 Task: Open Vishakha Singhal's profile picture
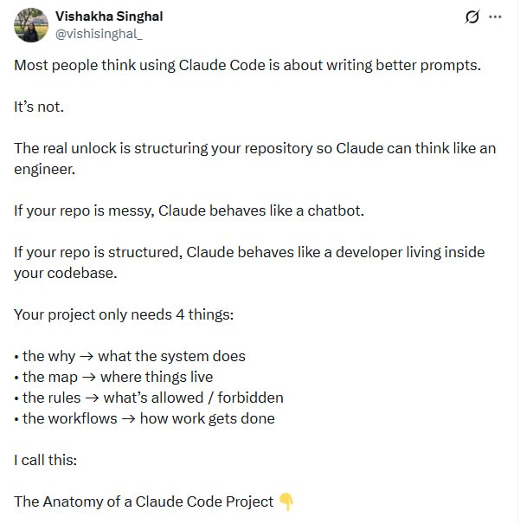coord(31,25)
